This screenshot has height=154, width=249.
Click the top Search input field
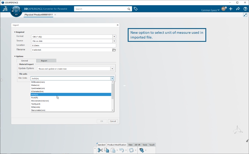101,9
